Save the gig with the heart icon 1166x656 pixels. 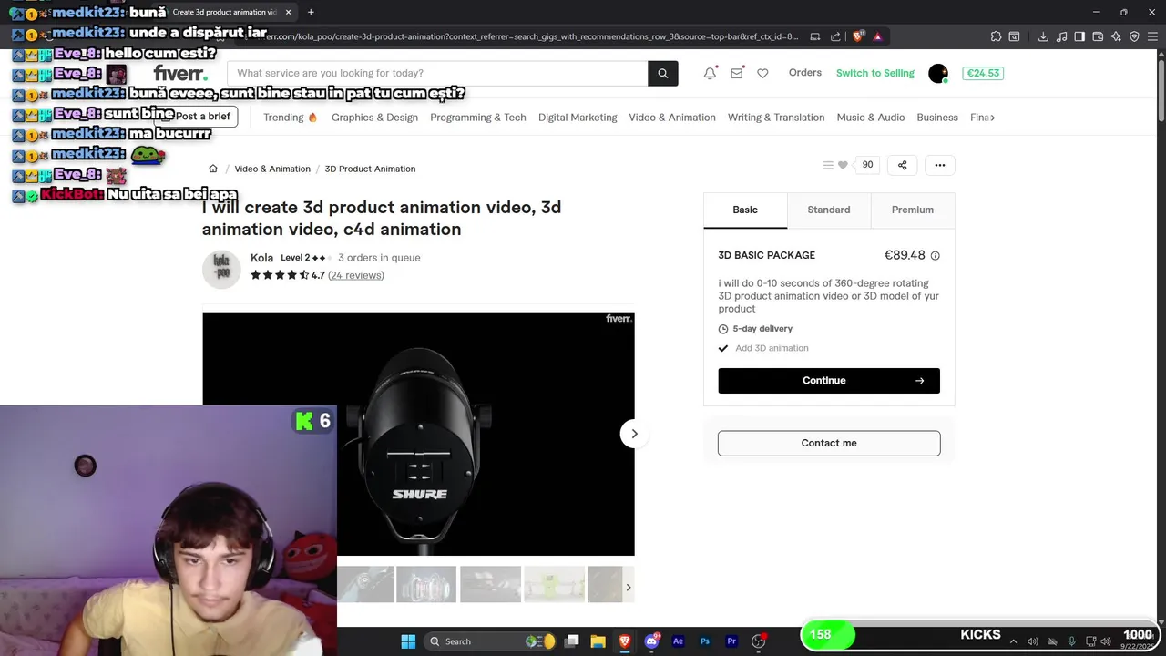pyautogui.click(x=843, y=165)
